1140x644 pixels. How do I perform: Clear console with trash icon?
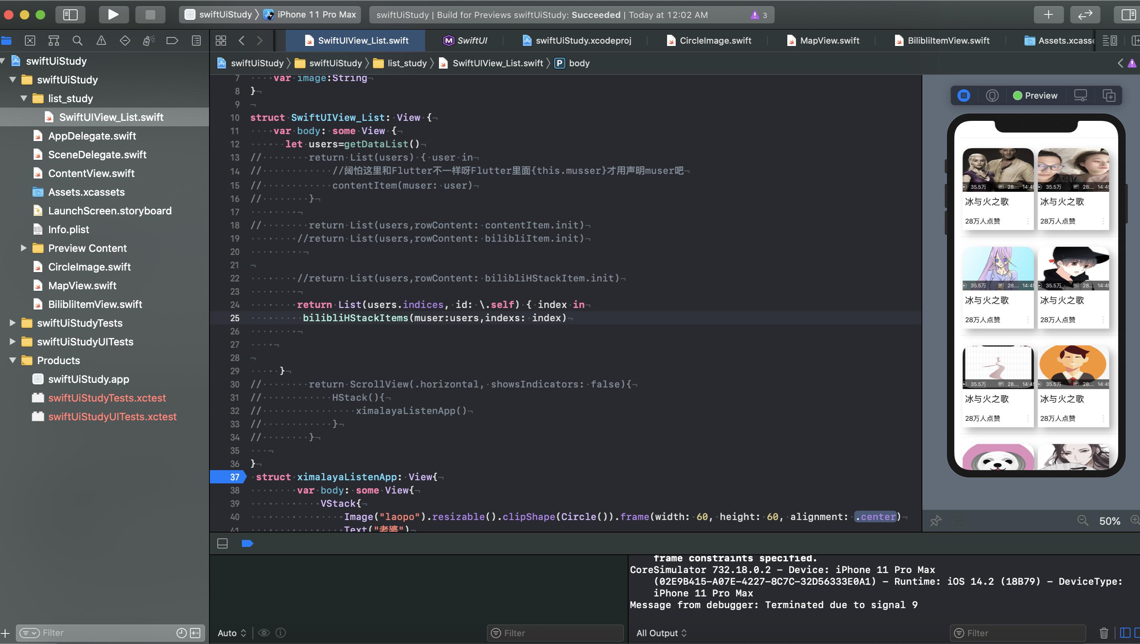[1104, 633]
